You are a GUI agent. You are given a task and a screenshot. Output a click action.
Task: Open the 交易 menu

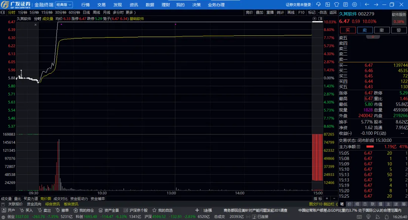pos(102,5)
